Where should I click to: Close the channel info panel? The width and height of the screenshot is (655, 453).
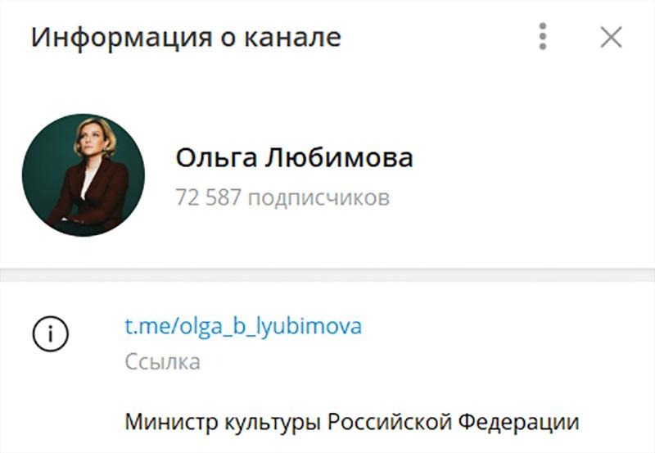(611, 37)
